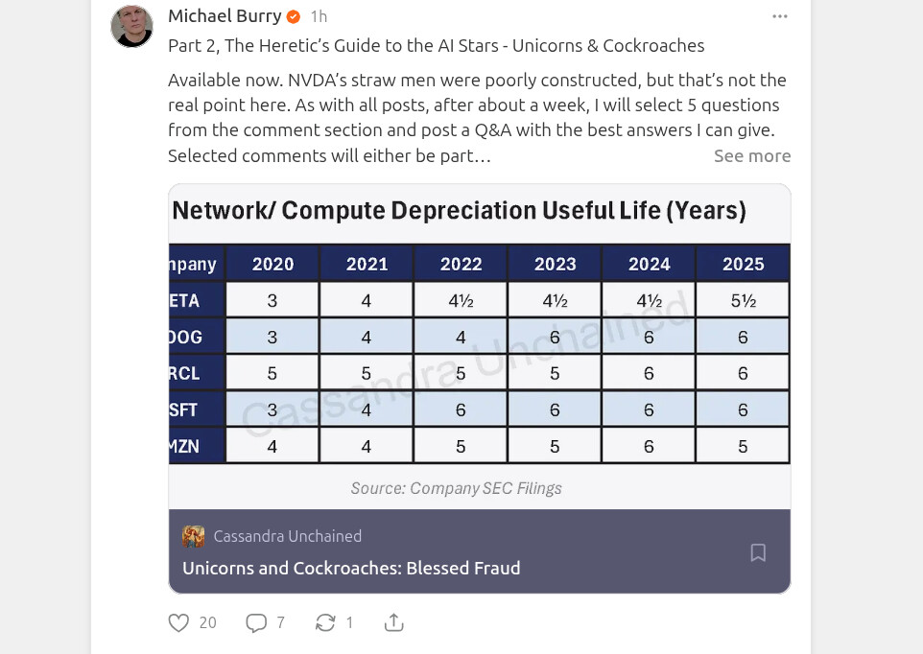Image resolution: width=923 pixels, height=654 pixels.
Task: Open comments via speech bubble icon
Action: (256, 623)
